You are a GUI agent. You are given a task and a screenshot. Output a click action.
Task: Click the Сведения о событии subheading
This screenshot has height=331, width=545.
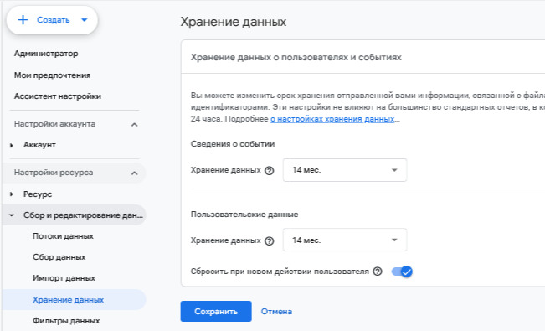point(233,144)
